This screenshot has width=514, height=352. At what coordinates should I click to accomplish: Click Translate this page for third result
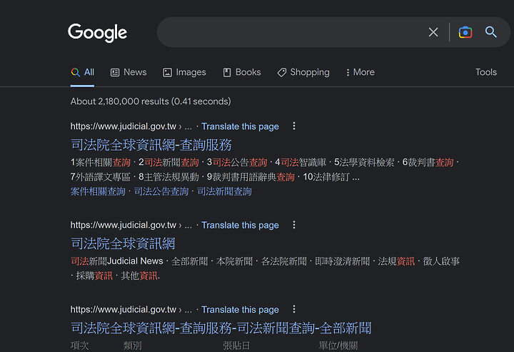coord(240,310)
